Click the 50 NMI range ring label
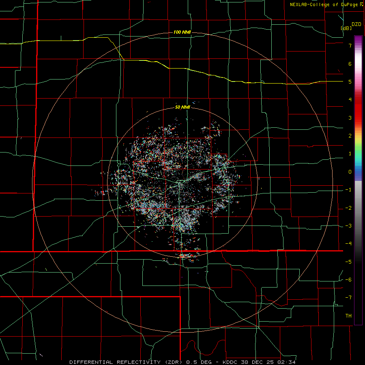The image size is (365, 365). (182, 107)
